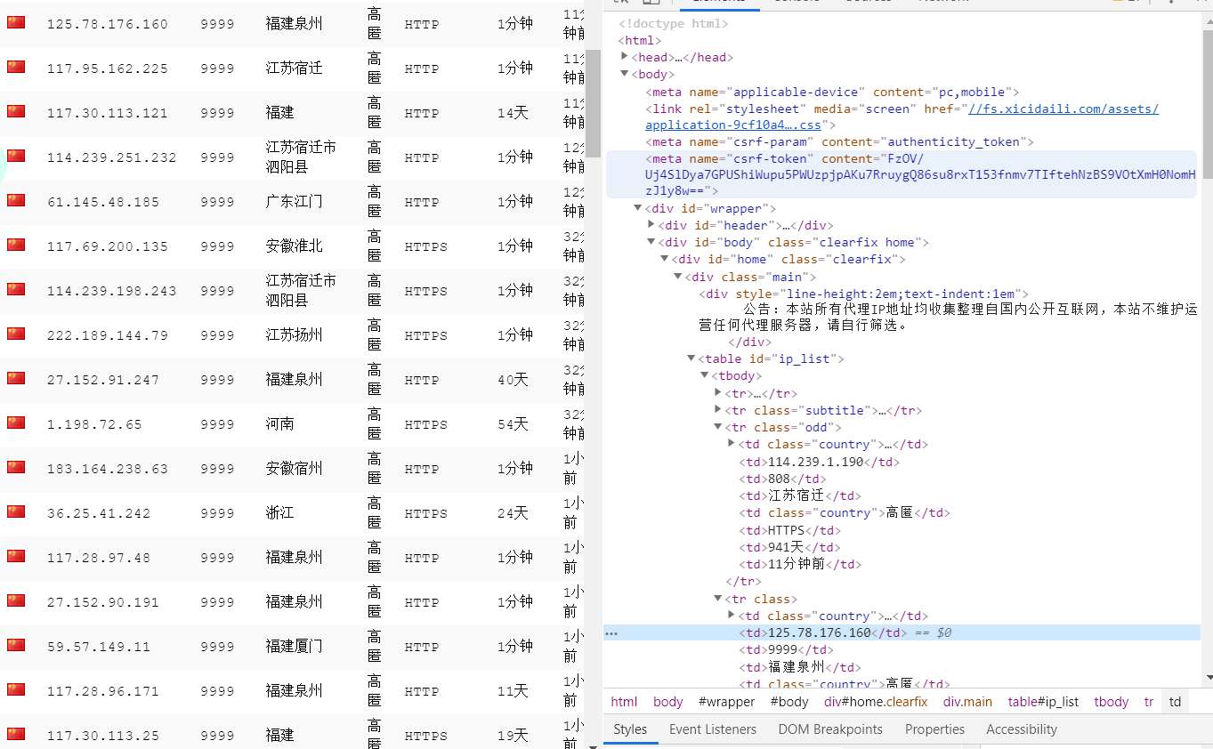Viewport: 1213px width, 749px height.
Task: Expand the head element node
Action: click(x=626, y=57)
